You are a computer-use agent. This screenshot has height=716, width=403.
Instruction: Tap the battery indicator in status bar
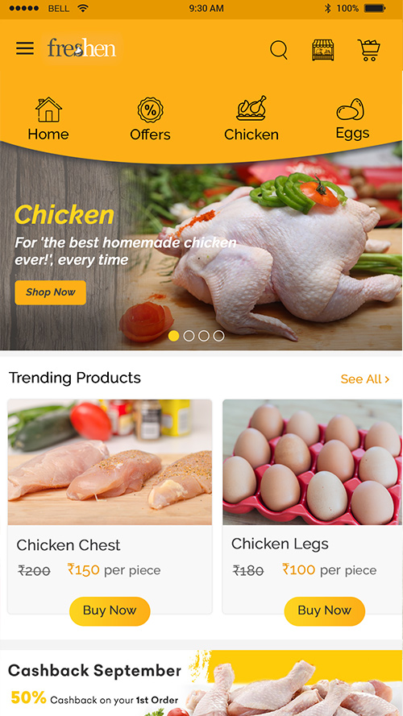pyautogui.click(x=375, y=8)
